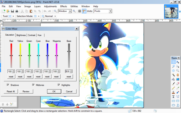Select the Magic Wand tool

click(x=173, y=75)
